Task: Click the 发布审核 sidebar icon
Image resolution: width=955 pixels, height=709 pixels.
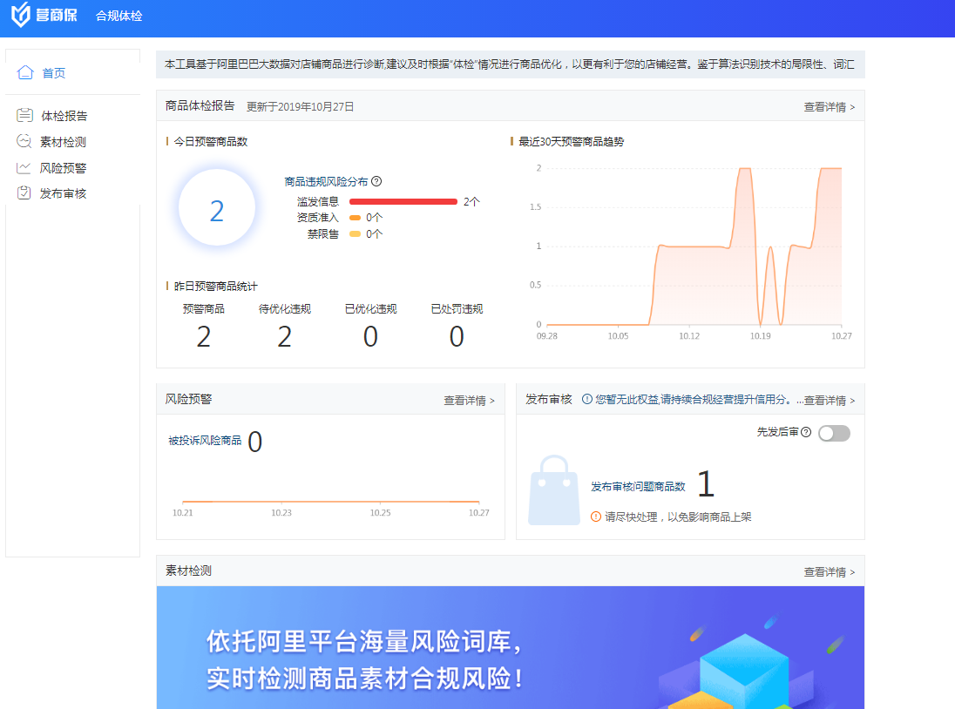Action: tap(25, 193)
